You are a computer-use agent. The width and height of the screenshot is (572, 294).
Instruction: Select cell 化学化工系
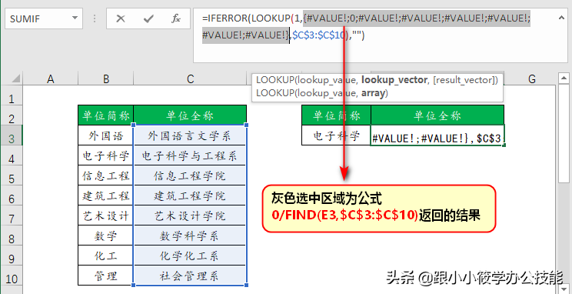190,256
